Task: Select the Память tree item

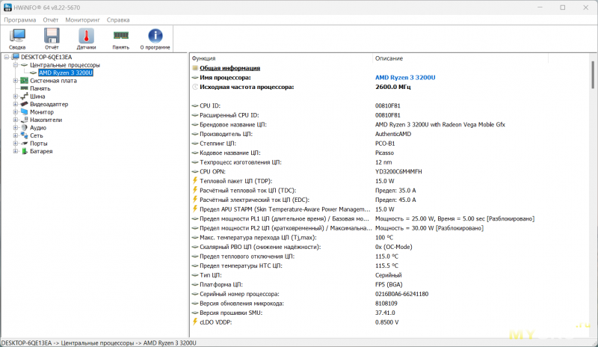Action: tap(40, 88)
